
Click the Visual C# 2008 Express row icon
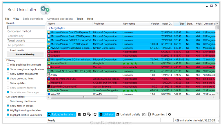[x=49, y=40]
